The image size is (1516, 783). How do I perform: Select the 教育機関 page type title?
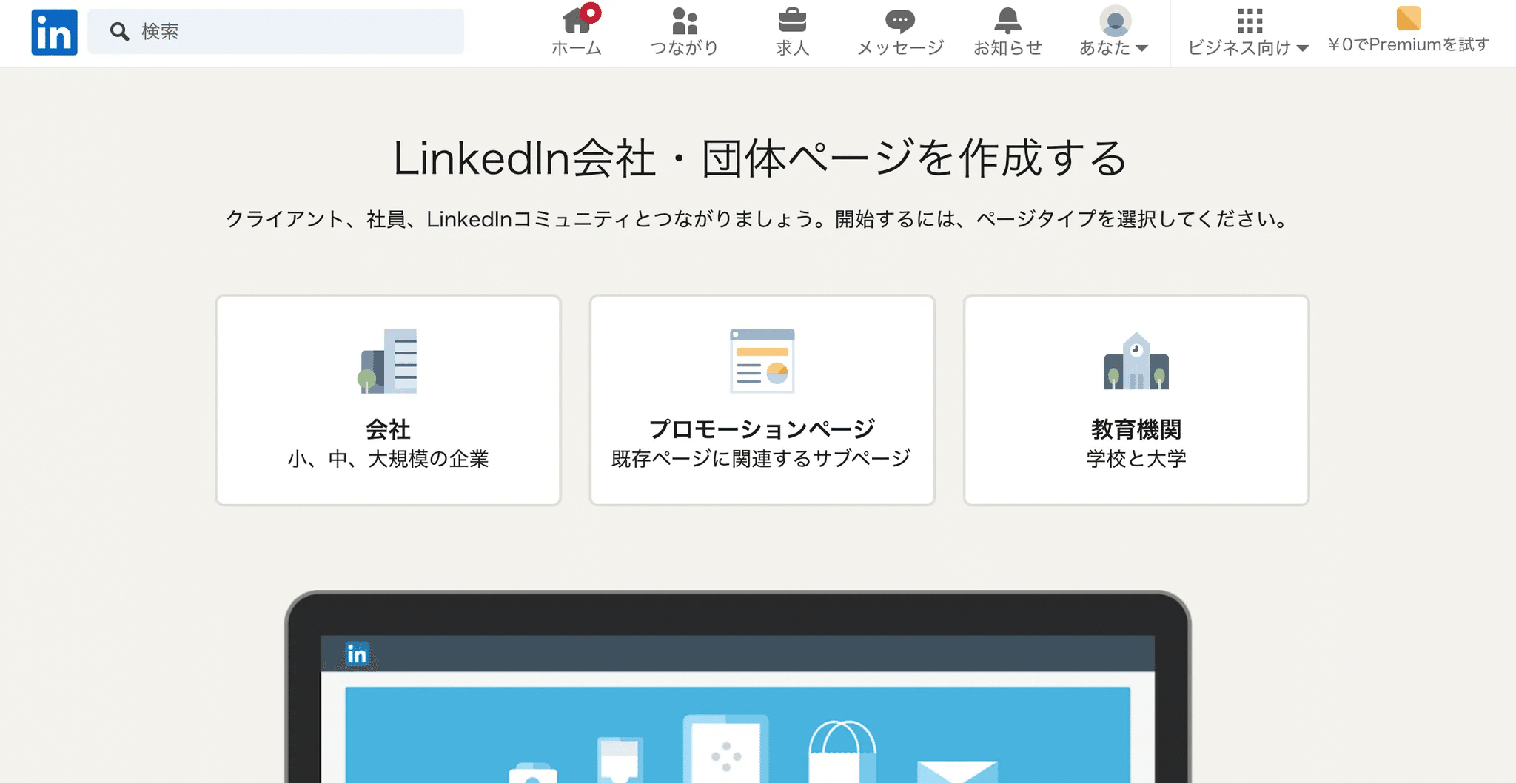click(x=1136, y=429)
